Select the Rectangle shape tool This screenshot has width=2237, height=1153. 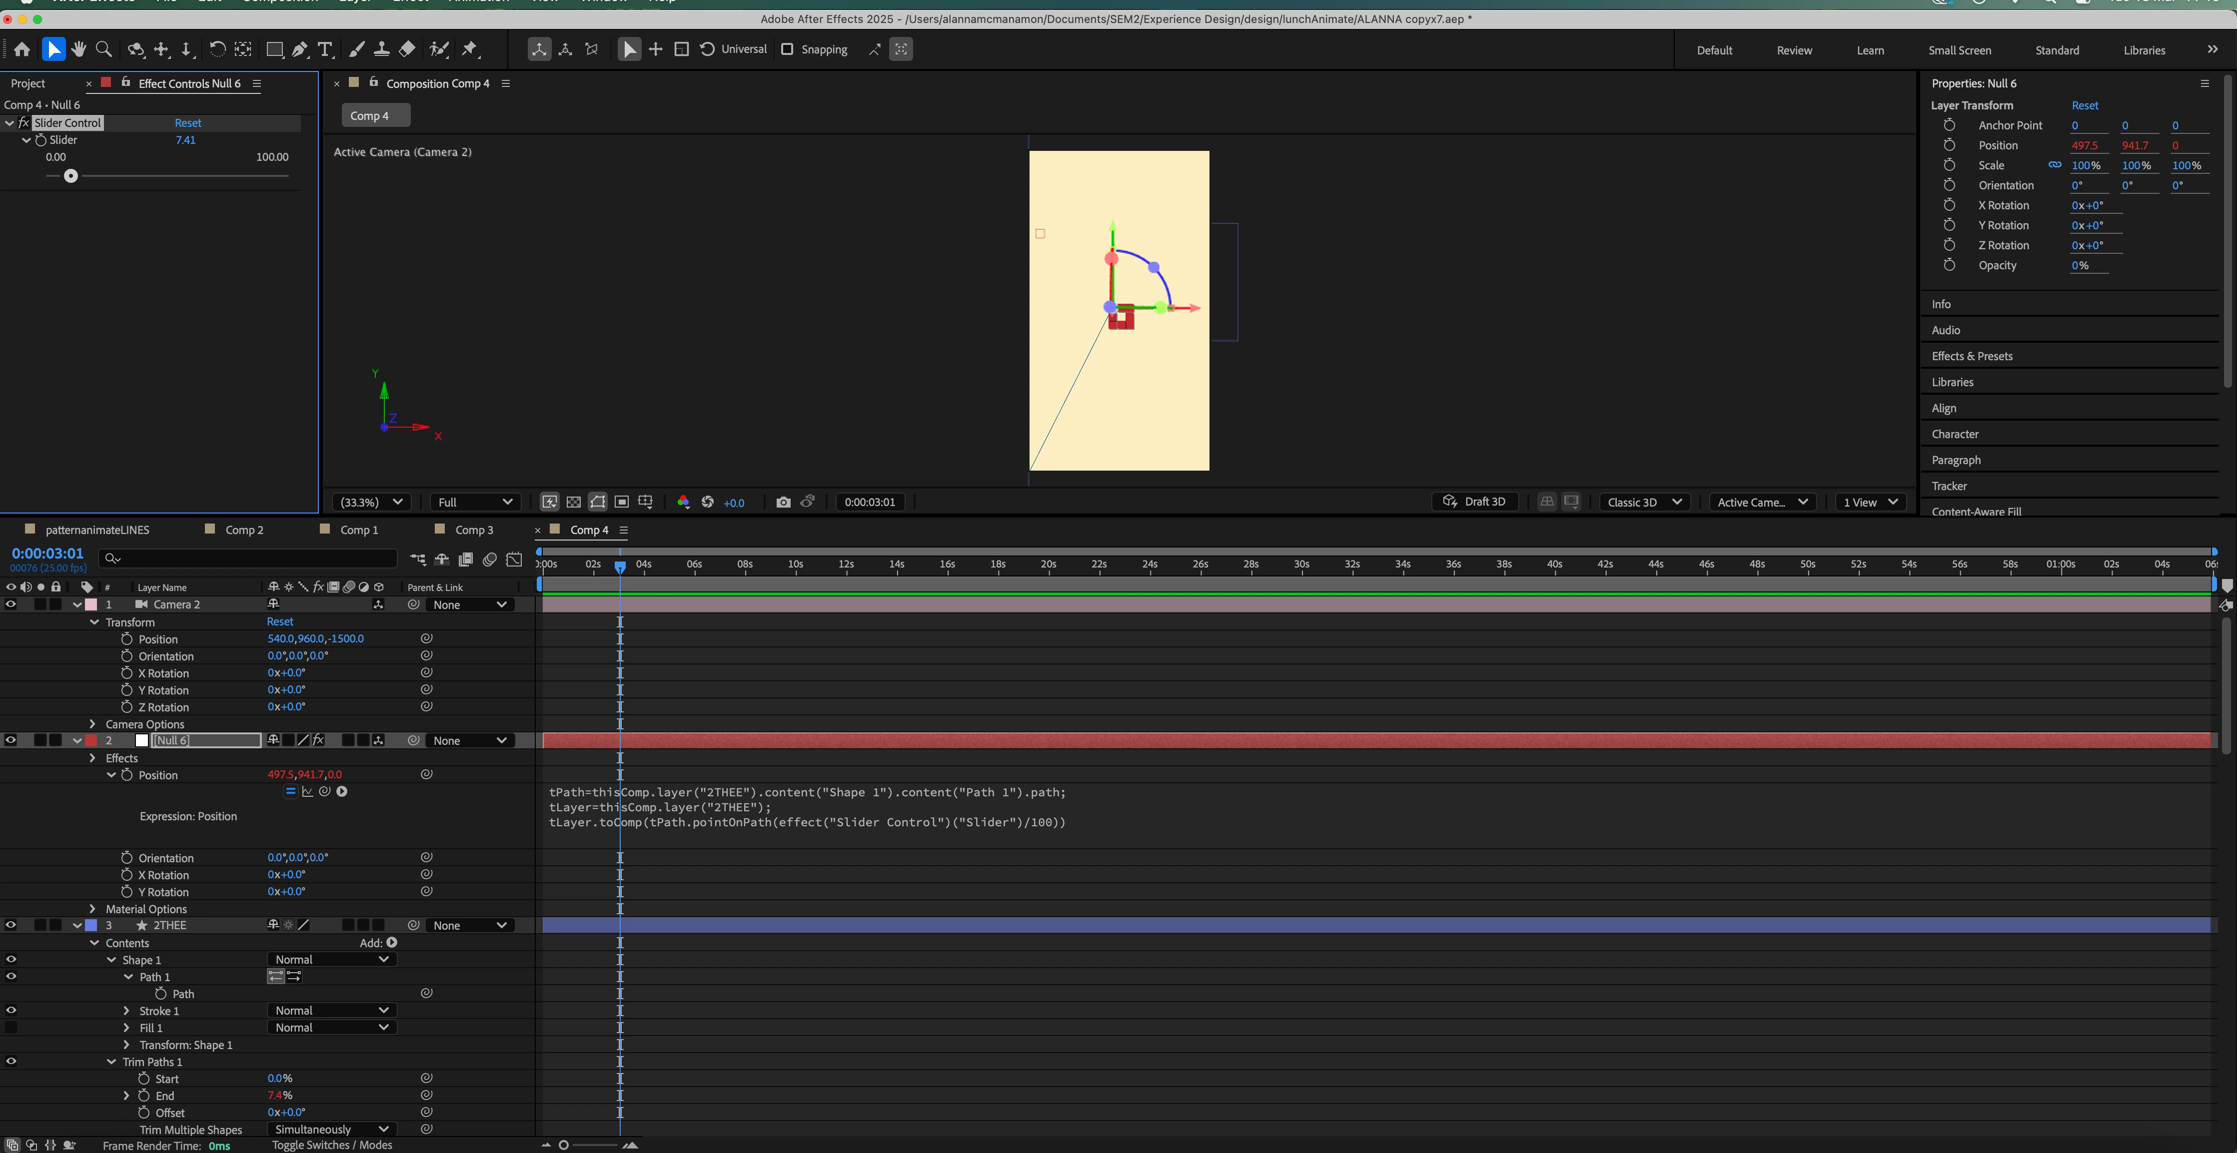pos(274,49)
